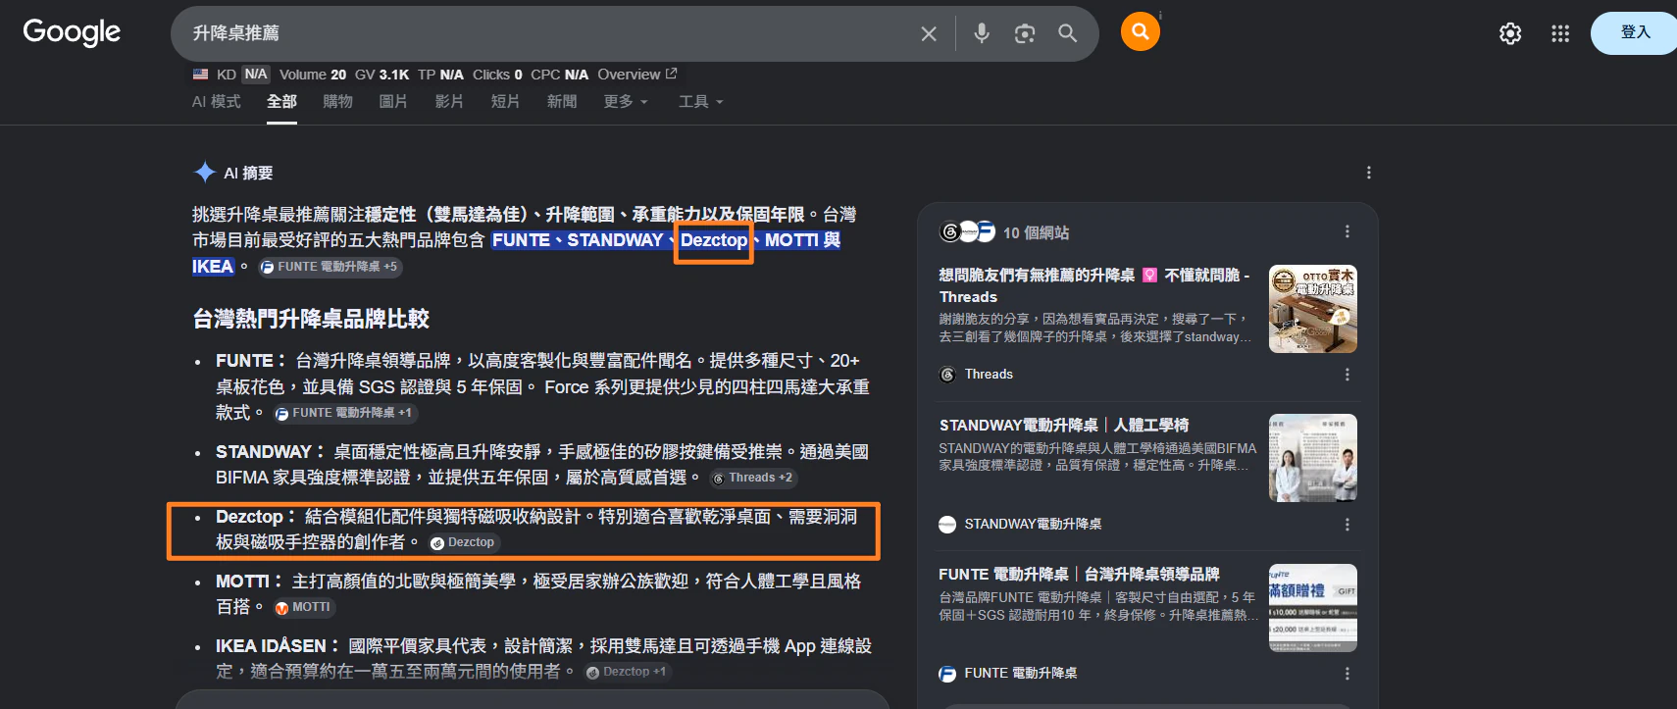The height and width of the screenshot is (709, 1677).
Task: Open the 'Threads +2' source chip
Action: point(753,478)
